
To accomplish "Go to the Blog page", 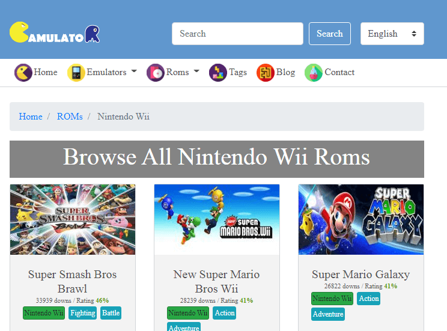I will tap(285, 72).
